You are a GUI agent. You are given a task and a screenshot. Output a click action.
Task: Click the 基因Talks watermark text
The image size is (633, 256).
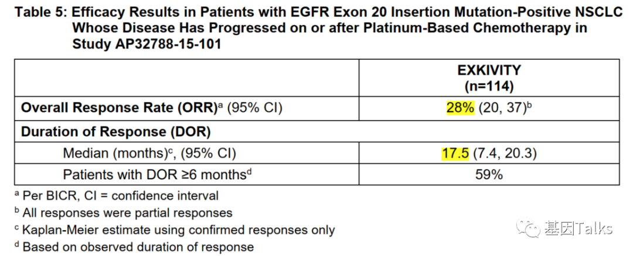577,228
